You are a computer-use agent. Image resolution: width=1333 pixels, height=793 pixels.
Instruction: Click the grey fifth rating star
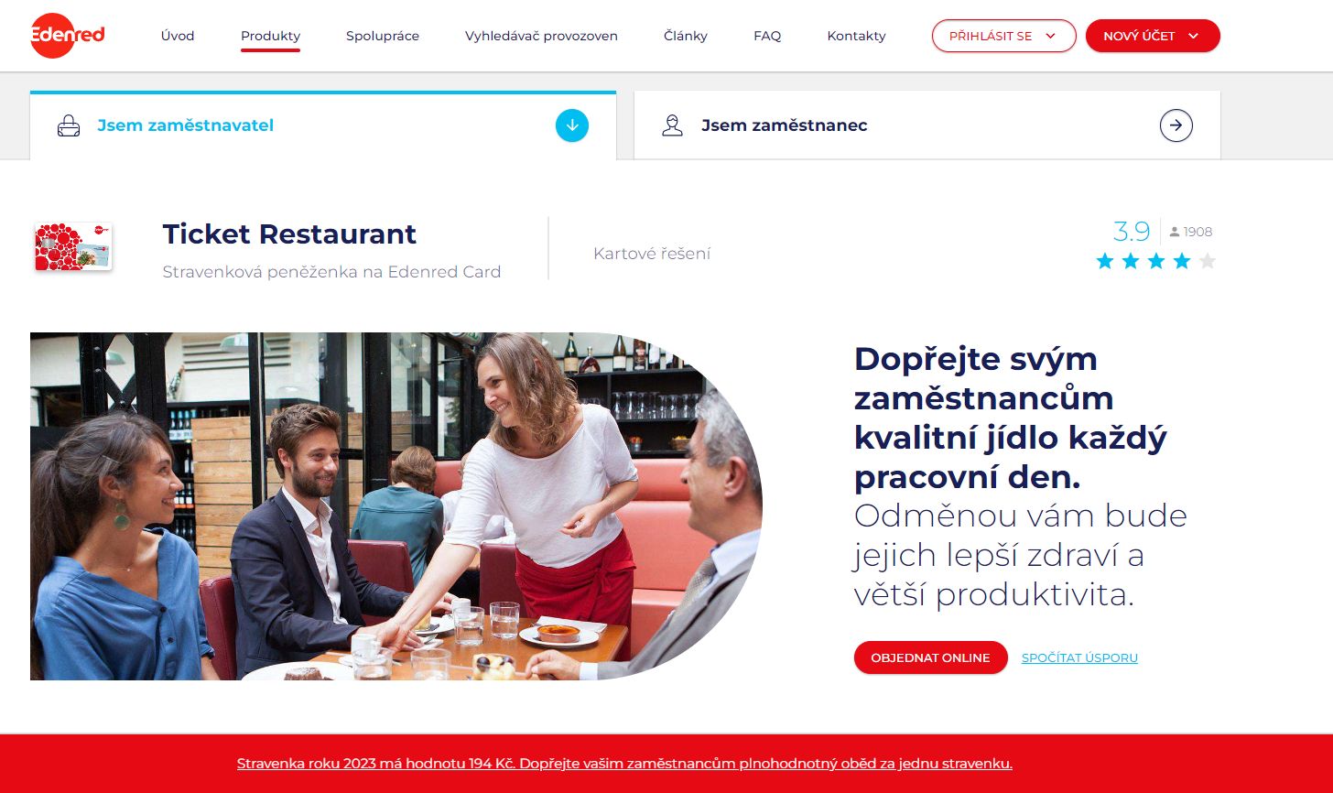click(1208, 261)
